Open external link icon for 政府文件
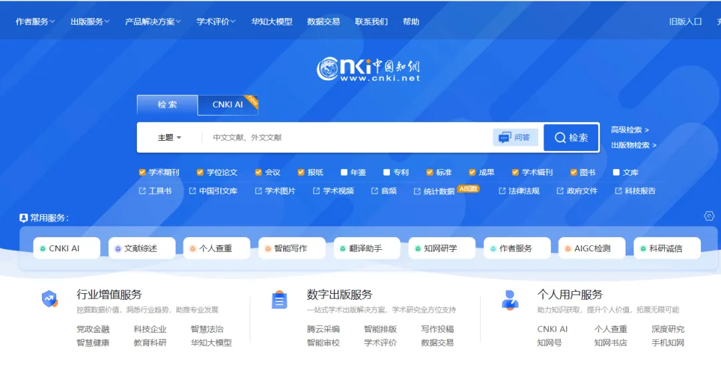This screenshot has height=374, width=721. coord(560,191)
